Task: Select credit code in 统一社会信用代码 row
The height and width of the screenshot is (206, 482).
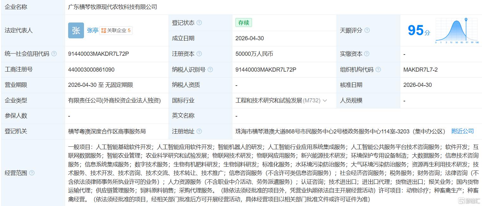Action: click(99, 54)
